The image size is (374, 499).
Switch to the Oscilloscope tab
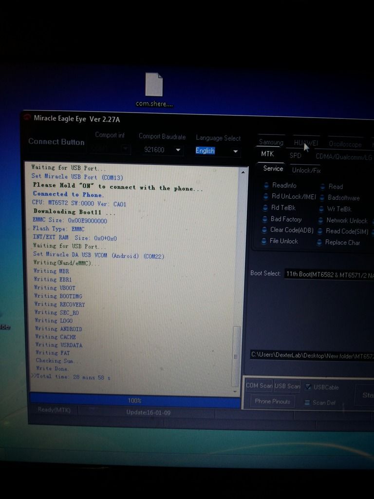point(345,144)
